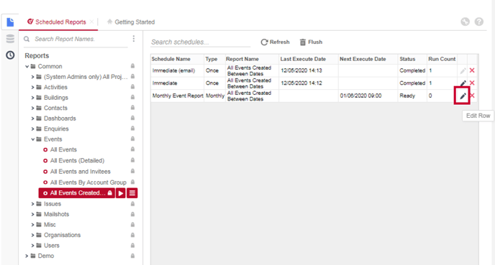Viewport: 495px width, 265px height.
Task: Open the reports document icon in sidebar
Action: (10, 22)
